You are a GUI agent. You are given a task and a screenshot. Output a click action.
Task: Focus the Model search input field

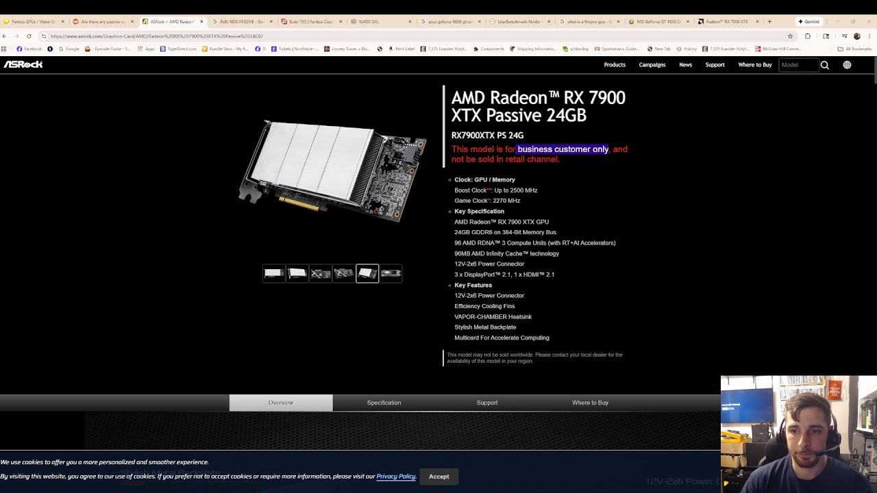click(x=798, y=65)
